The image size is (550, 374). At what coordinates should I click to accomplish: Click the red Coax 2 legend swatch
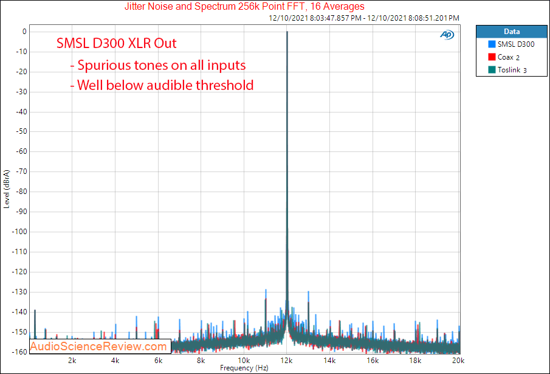click(x=492, y=57)
